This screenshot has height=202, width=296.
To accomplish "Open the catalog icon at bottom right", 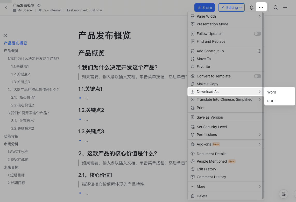I will (284, 194).
